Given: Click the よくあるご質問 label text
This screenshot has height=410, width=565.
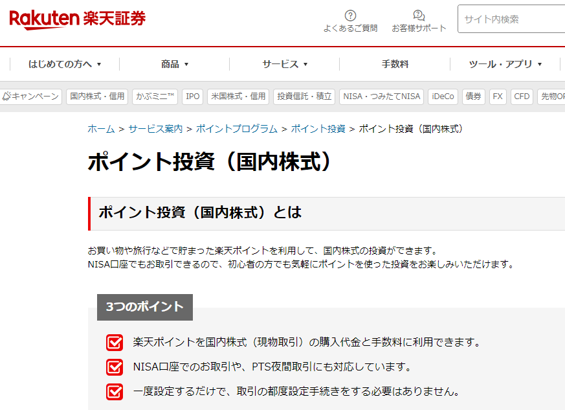Looking at the screenshot, I should tap(350, 28).
